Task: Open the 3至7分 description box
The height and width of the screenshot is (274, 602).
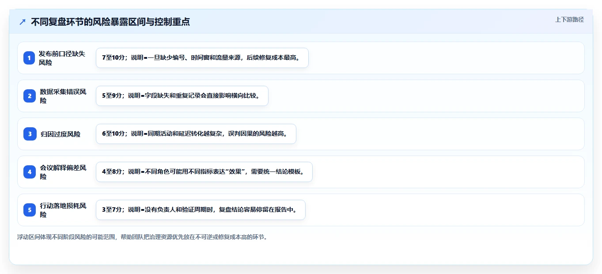Action: (201, 210)
